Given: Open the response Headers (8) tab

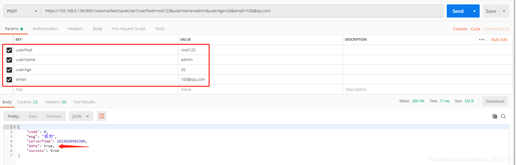Looking at the screenshot, I should (x=55, y=102).
